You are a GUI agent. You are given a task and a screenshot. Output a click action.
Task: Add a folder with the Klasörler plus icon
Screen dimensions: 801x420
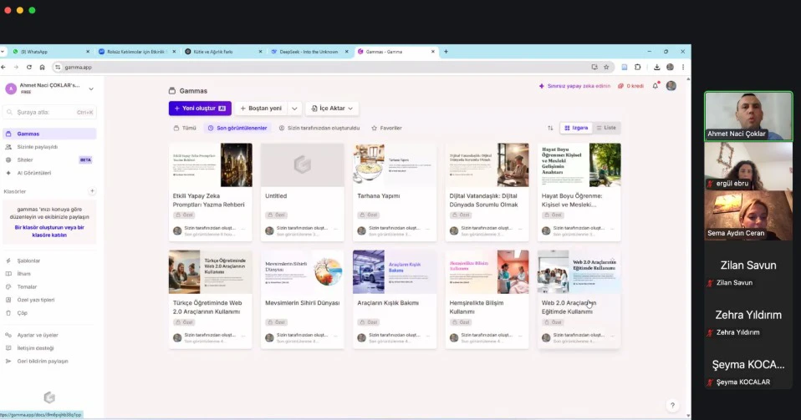92,191
